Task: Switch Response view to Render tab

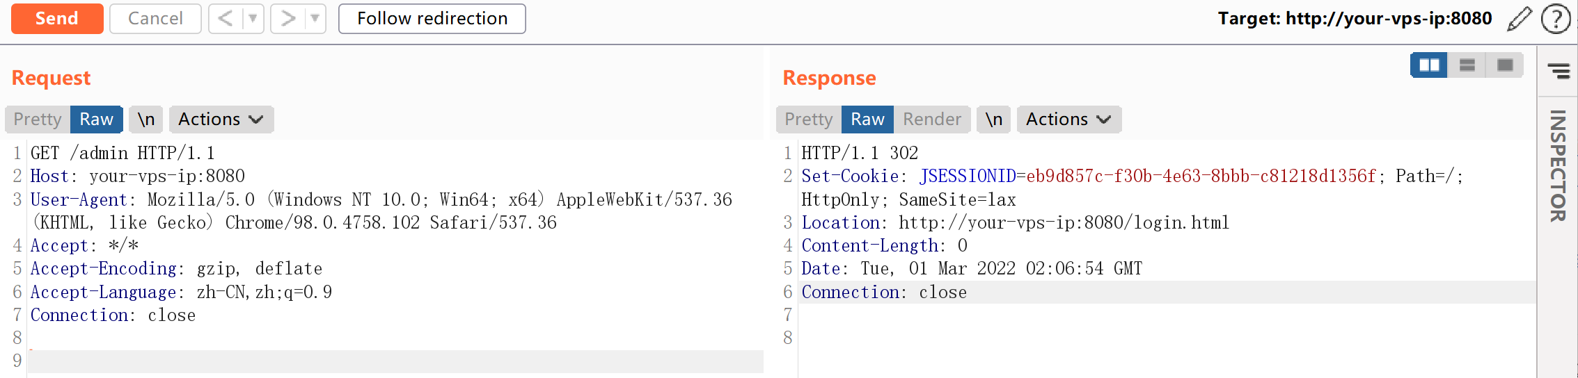Action: 931,120
